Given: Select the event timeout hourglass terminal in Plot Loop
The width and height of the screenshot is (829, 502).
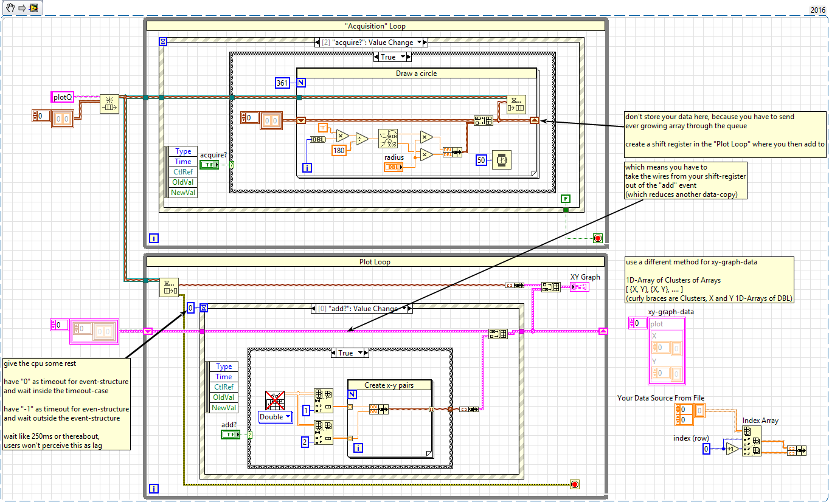Looking at the screenshot, I should pyautogui.click(x=204, y=308).
